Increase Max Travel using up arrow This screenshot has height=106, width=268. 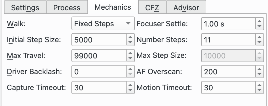(x=130, y=53)
